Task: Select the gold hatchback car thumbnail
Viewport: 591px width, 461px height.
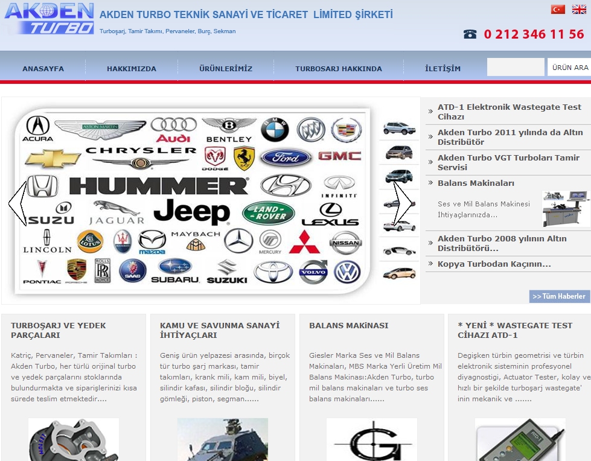Action: coord(400,273)
